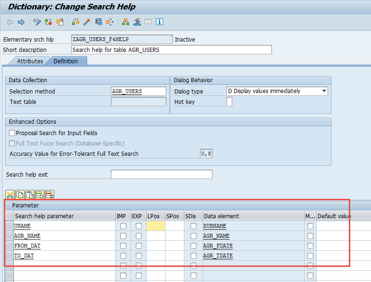Enable Proposal Search for Input Fields
The width and height of the screenshot is (371, 282).
click(x=12, y=133)
